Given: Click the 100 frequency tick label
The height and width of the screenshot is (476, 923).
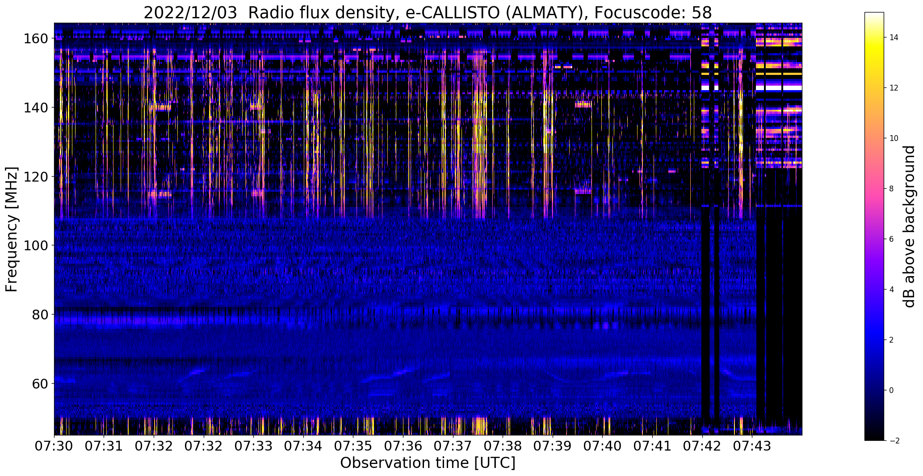Looking at the screenshot, I should pos(35,245).
